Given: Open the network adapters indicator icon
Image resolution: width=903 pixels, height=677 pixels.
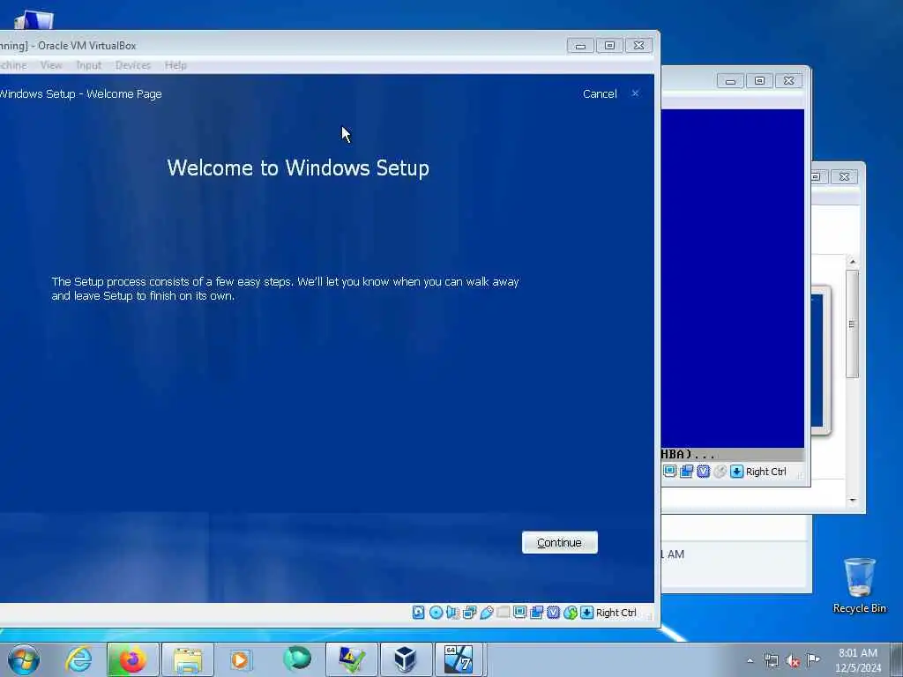Looking at the screenshot, I should pos(470,613).
